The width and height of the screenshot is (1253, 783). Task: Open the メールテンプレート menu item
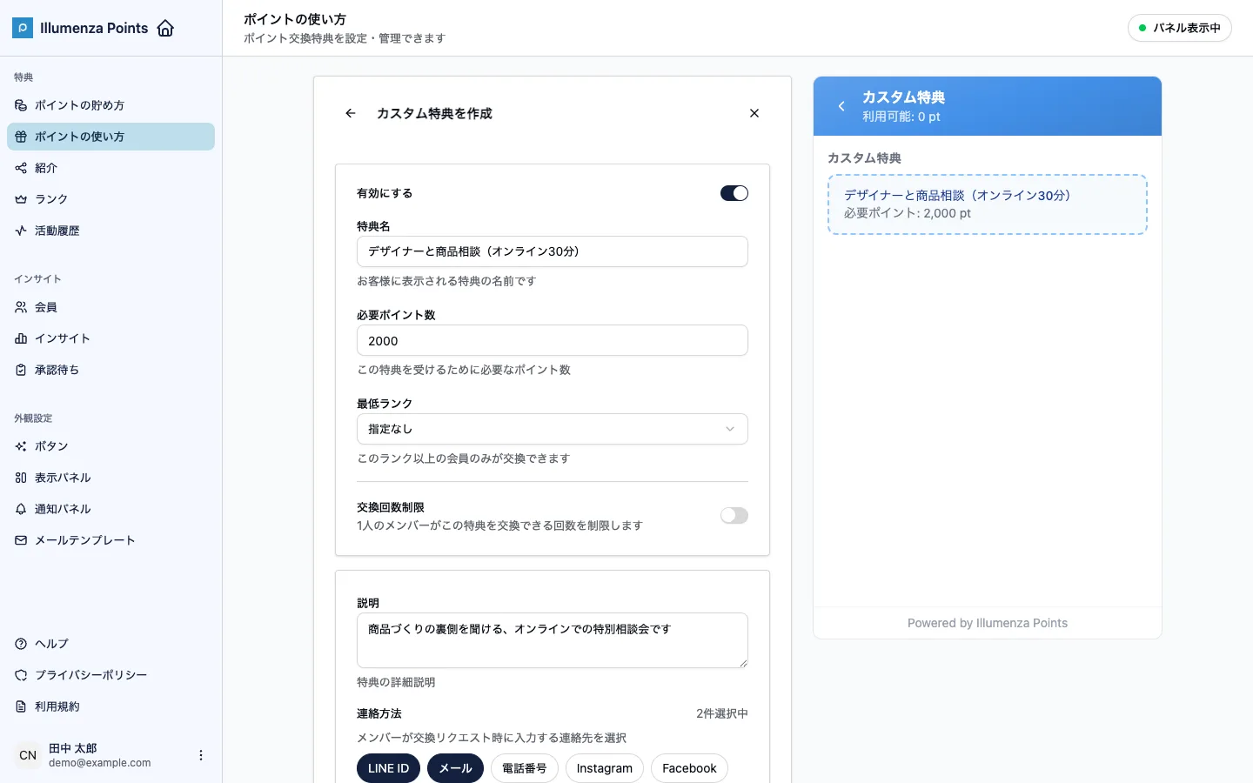click(x=111, y=540)
